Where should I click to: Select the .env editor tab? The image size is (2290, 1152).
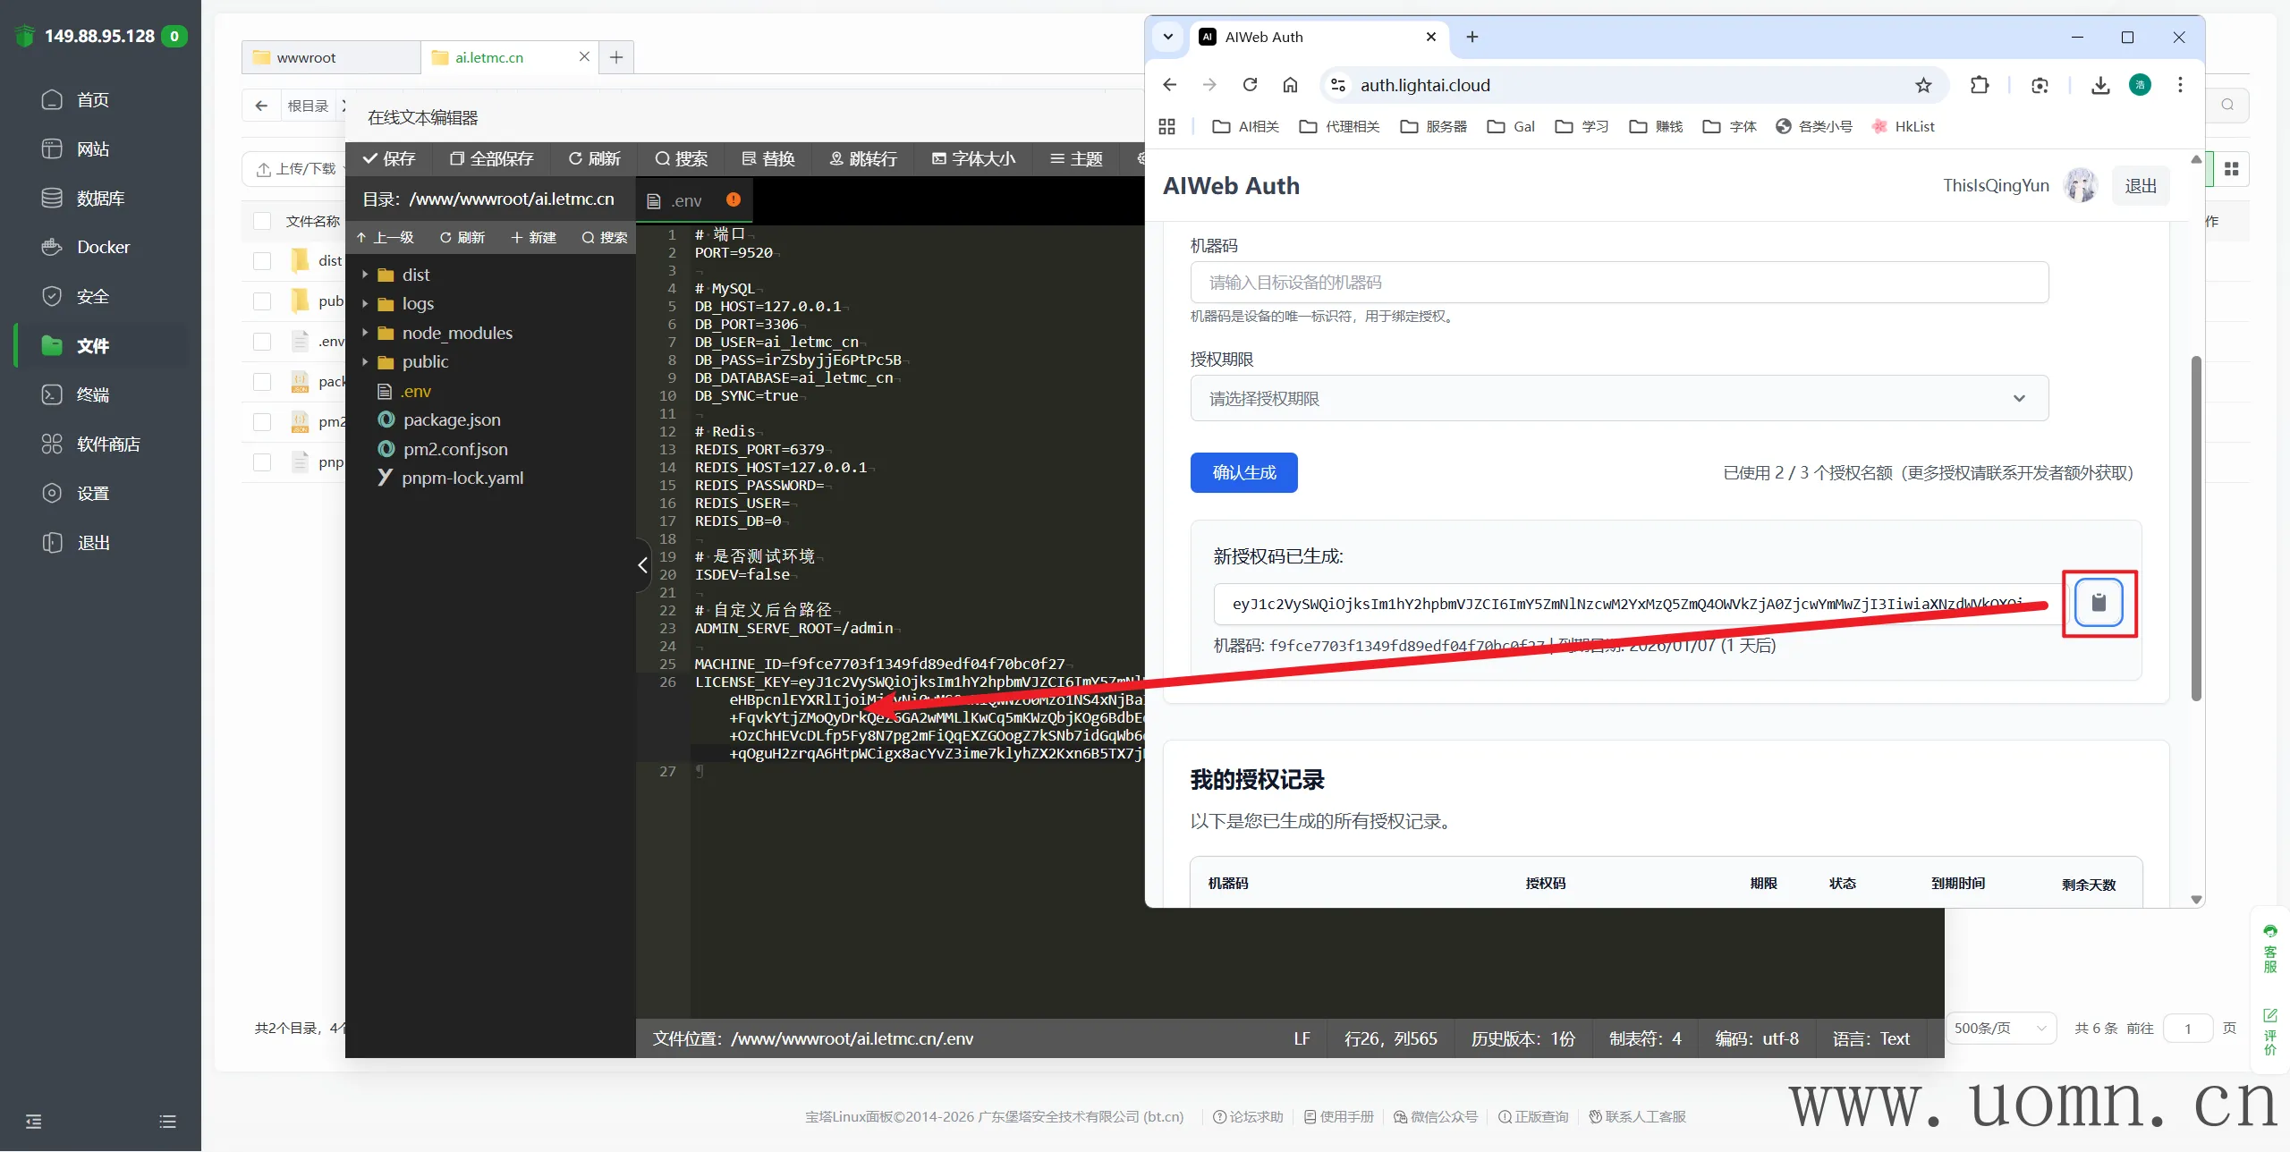[686, 200]
